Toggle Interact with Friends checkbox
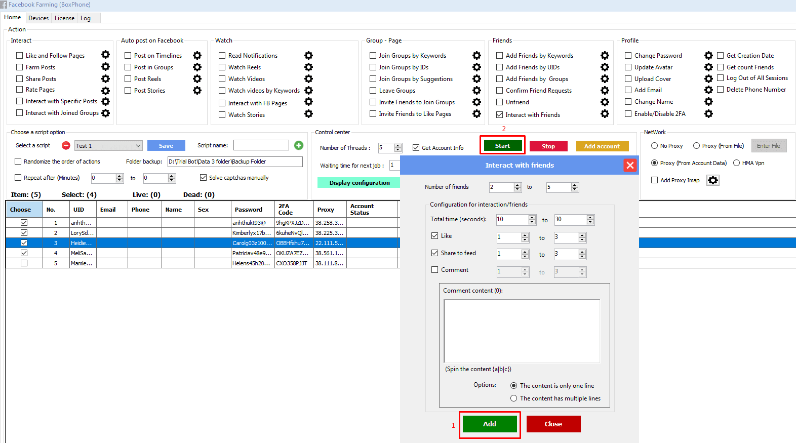796x443 pixels. coord(499,115)
